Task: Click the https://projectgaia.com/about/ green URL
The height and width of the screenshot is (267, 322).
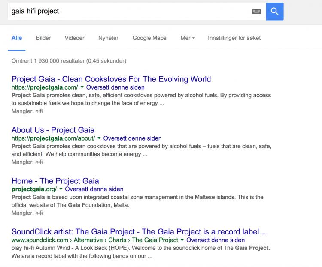Action: click(x=53, y=138)
